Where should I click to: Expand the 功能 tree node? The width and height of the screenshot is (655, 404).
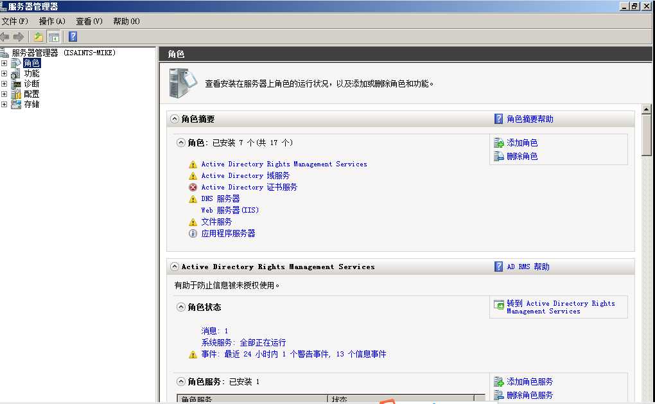pyautogui.click(x=4, y=73)
